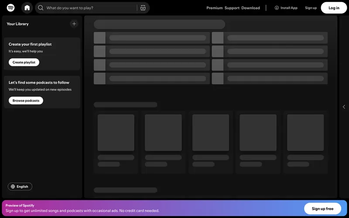Image resolution: width=349 pixels, height=218 pixels.
Task: Open the English language selector
Action: 20,187
